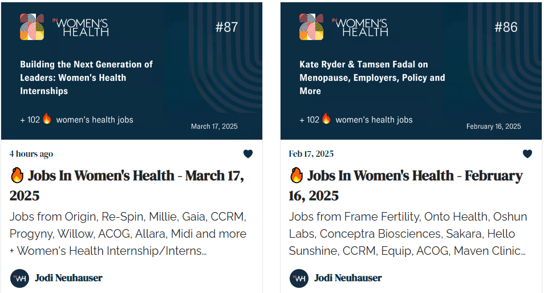
Task: Click the fire emoji beside February 16 title
Action: pyautogui.click(x=296, y=175)
